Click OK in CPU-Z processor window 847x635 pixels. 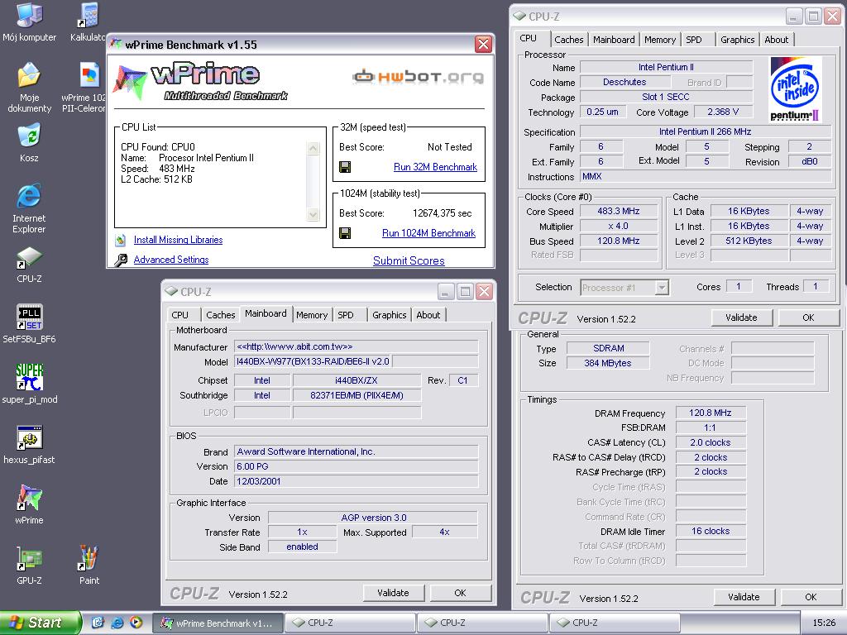pyautogui.click(x=808, y=317)
